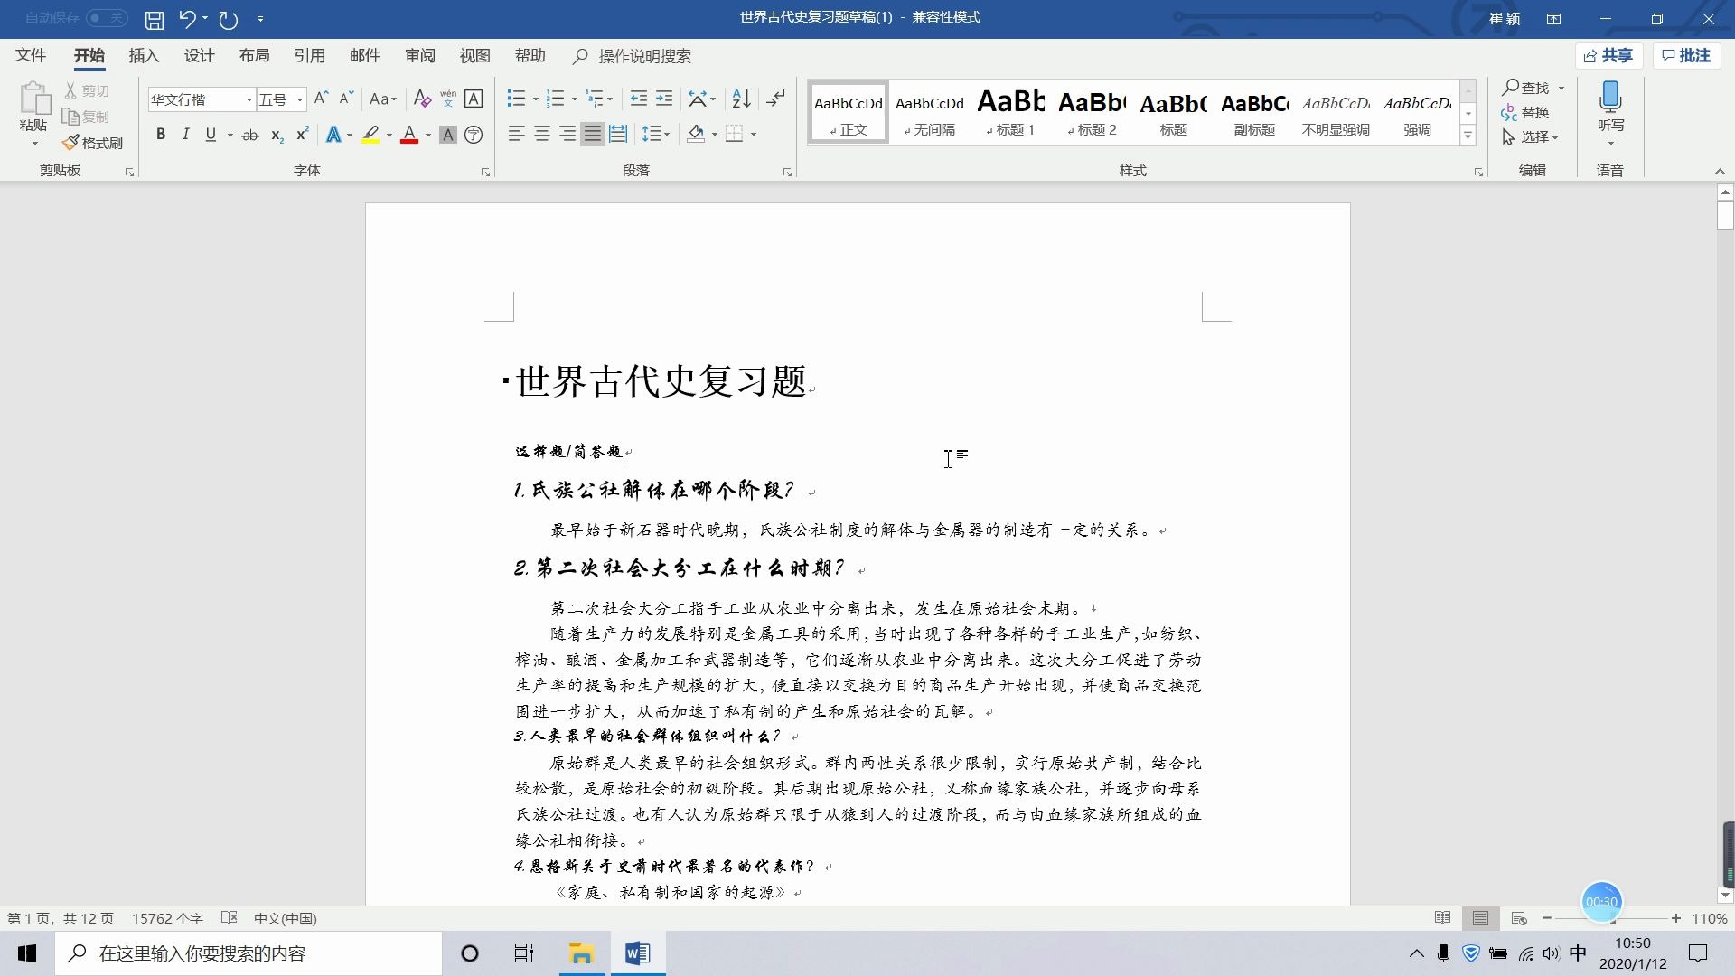Cut selection with 剪切
This screenshot has width=1735, height=976.
pos(87,91)
